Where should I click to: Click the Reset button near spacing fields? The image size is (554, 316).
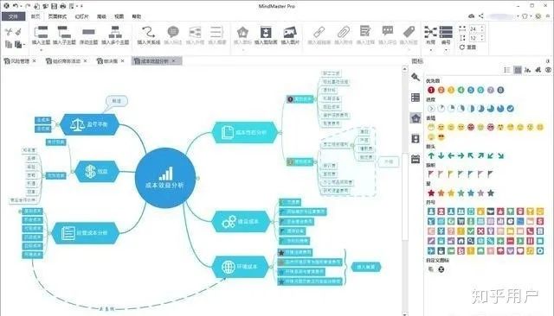coord(467,47)
